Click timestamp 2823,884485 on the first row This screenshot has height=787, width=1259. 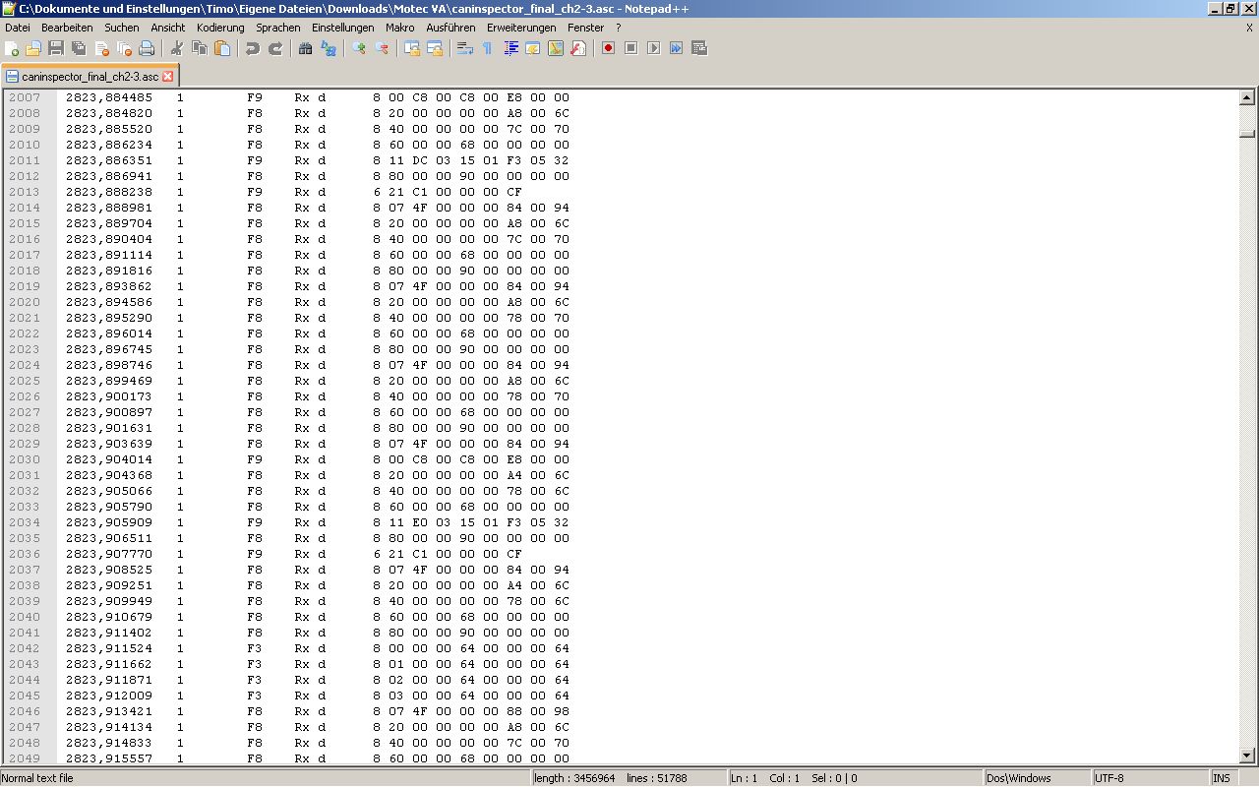(x=109, y=97)
